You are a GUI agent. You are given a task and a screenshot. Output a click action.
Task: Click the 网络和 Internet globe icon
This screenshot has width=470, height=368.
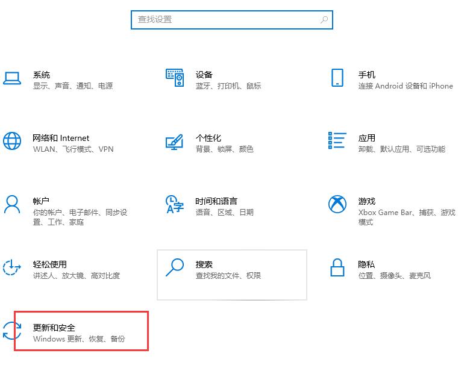[12, 141]
